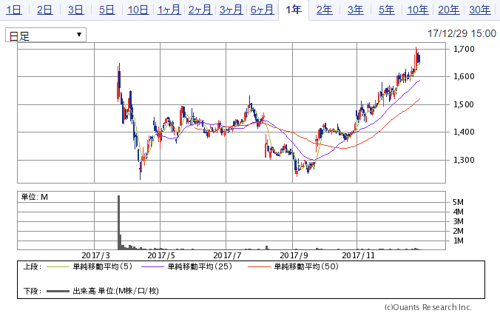Click the 2017/3 date label
Viewport: 500px width, 316px height.
point(95,255)
